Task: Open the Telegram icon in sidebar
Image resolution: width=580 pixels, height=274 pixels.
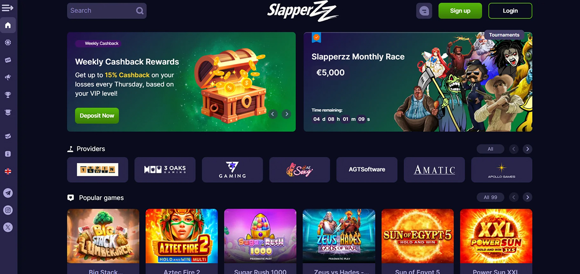Action: tap(8, 193)
